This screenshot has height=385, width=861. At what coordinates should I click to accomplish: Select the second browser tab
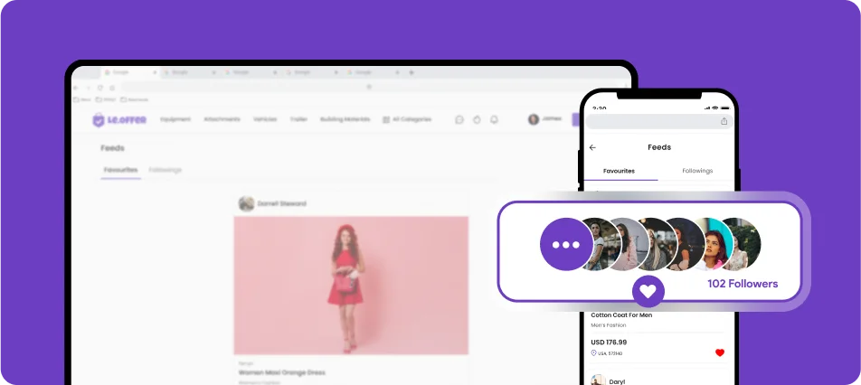[189, 72]
